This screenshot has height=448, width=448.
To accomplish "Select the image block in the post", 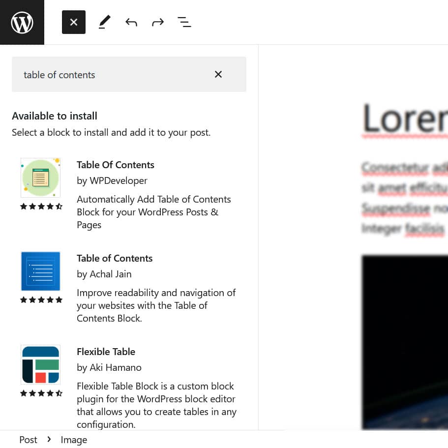I will [404, 339].
